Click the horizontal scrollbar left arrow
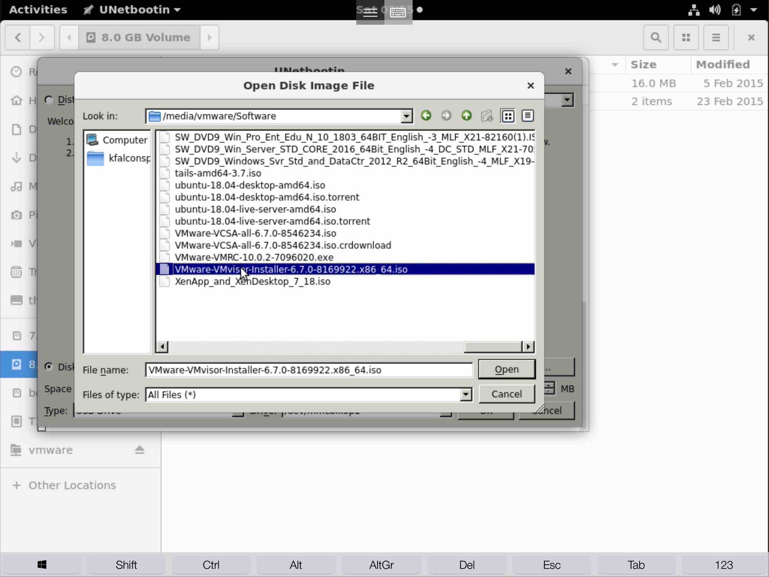 pos(162,347)
